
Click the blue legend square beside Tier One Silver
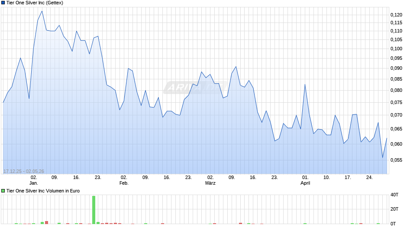3,3
